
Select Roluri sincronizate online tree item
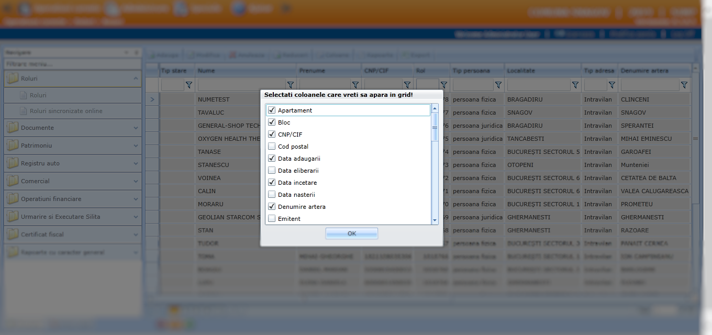click(x=66, y=111)
